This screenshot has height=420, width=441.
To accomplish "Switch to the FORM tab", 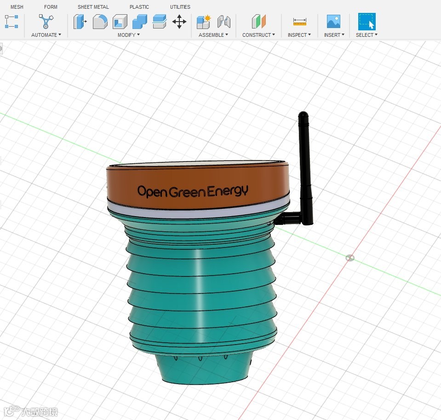I will (x=51, y=7).
